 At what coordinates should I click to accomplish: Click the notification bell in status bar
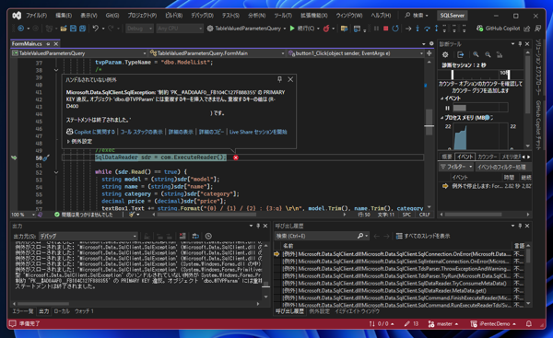(x=529, y=323)
